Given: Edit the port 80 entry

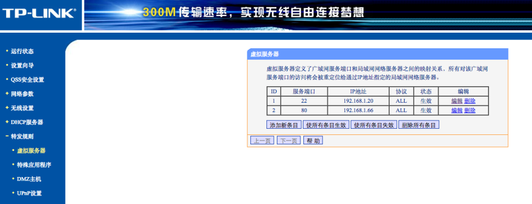Looking at the screenshot, I should click(x=457, y=111).
